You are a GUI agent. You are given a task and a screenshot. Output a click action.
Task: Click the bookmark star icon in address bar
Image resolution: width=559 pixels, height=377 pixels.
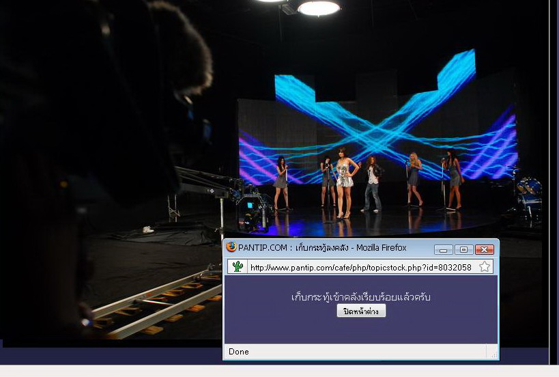coord(484,267)
